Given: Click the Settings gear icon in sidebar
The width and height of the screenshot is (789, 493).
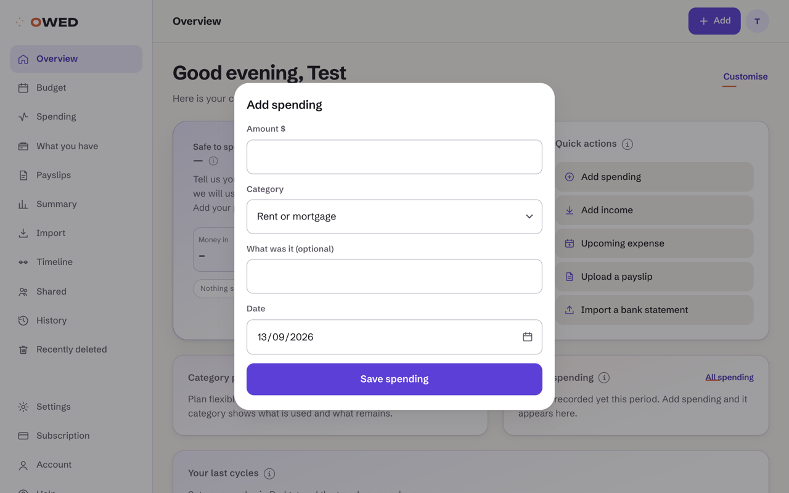Looking at the screenshot, I should pyautogui.click(x=23, y=407).
